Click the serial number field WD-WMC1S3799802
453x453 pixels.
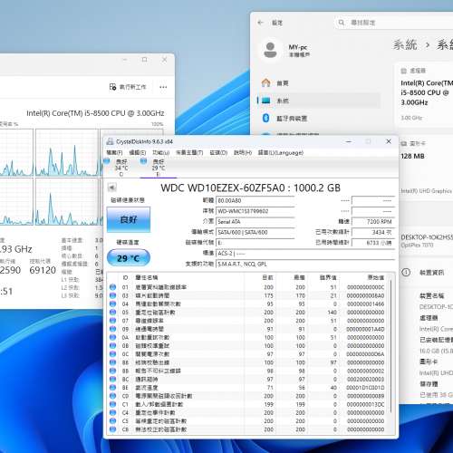coord(255,211)
